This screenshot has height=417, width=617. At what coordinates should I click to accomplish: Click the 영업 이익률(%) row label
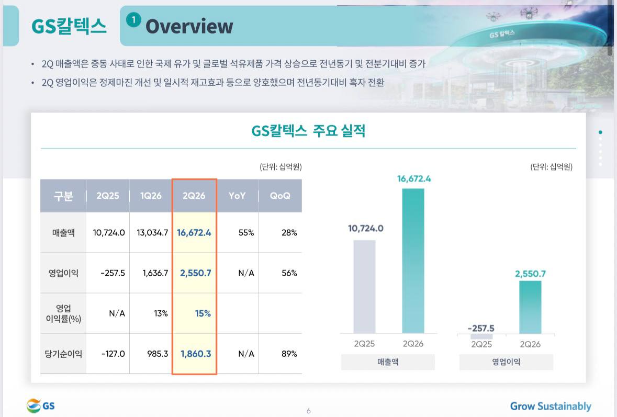tap(63, 313)
